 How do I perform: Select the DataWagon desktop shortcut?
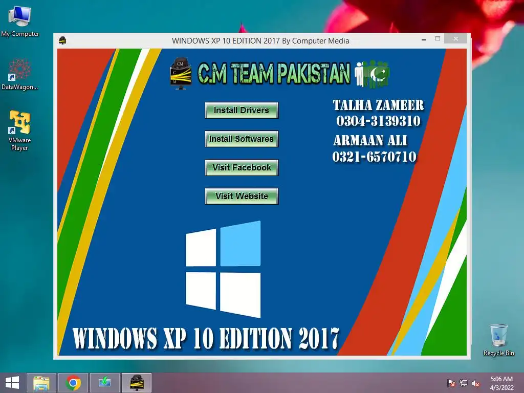click(x=20, y=74)
